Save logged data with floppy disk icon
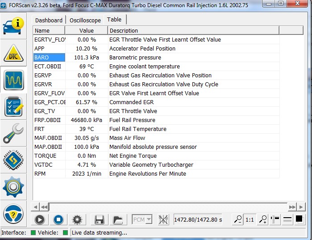 99,219
